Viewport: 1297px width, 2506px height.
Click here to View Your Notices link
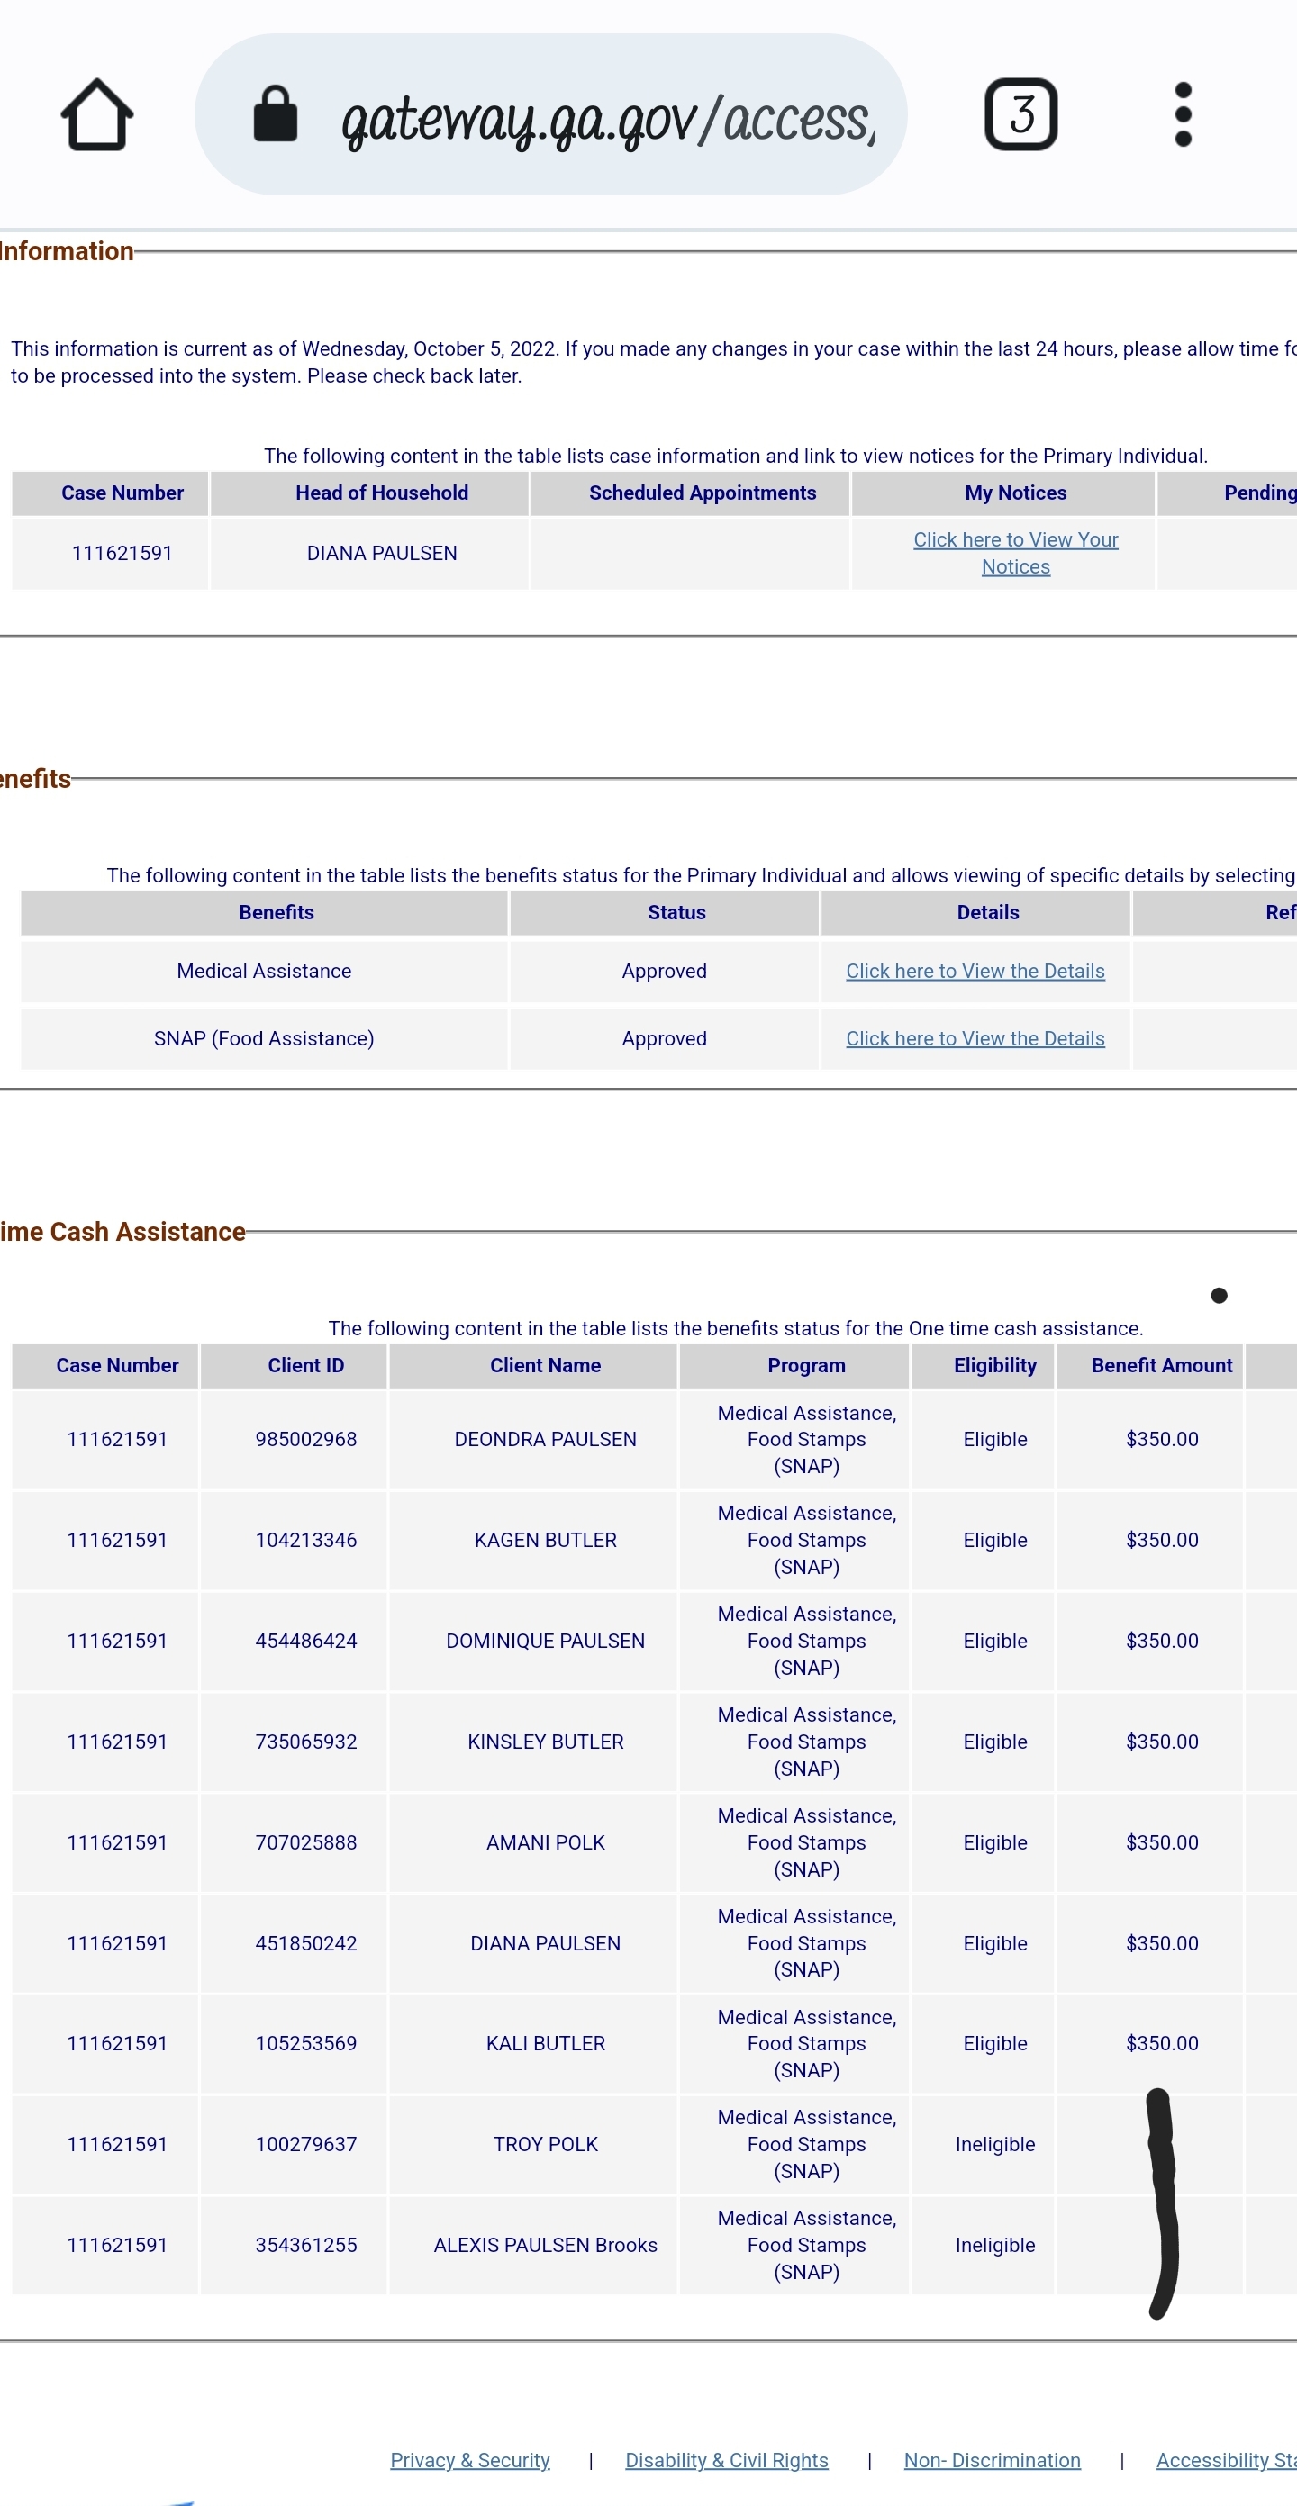[1015, 553]
